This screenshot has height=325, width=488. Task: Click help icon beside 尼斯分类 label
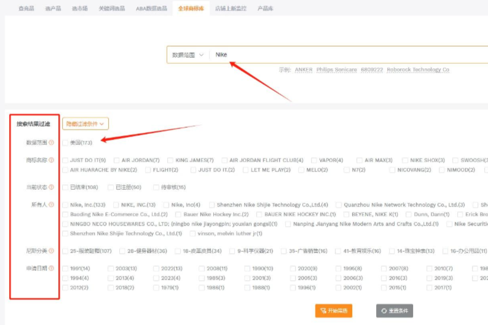52,251
